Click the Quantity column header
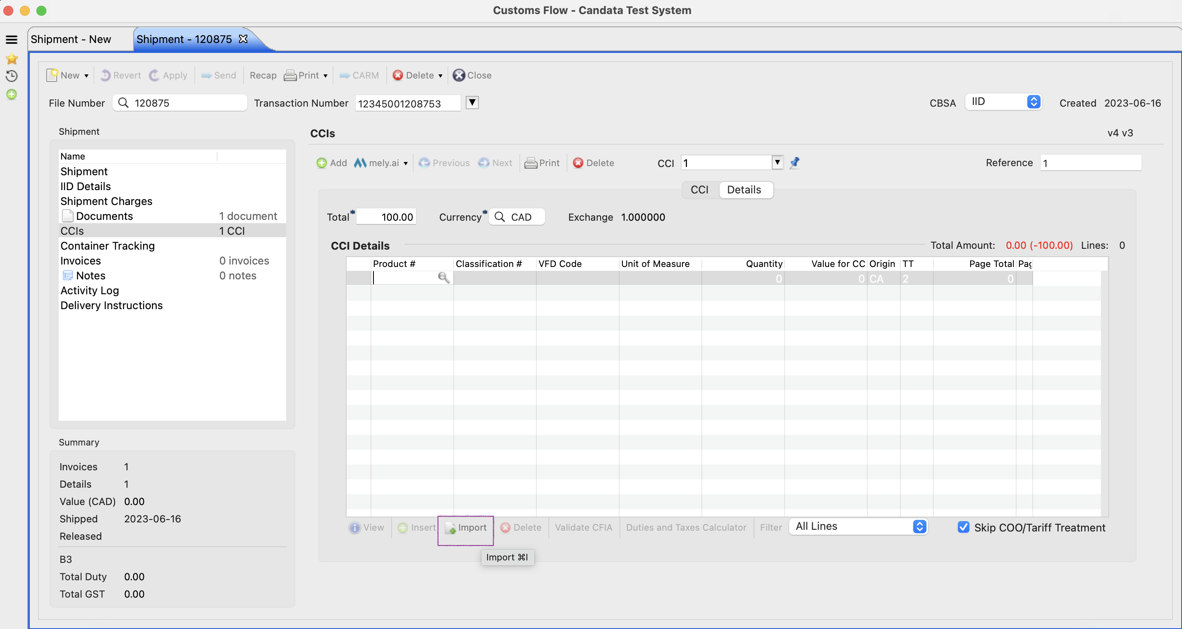Screen dimensions: 1182x629 743,264
